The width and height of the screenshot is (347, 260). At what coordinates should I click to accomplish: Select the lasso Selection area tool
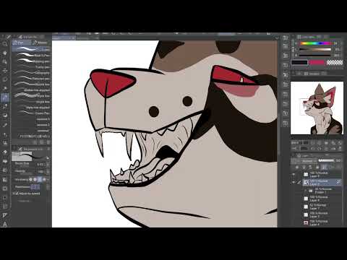tap(4, 79)
